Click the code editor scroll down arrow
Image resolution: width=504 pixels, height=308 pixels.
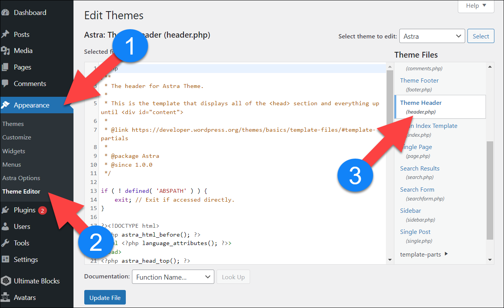[x=390, y=260]
